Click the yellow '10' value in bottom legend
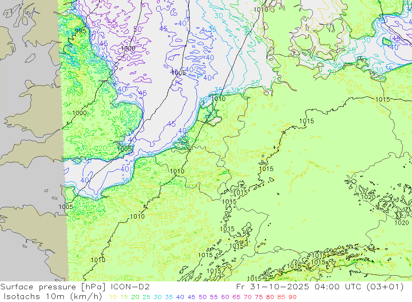Viewport: 412px width, 302px height. point(113,297)
